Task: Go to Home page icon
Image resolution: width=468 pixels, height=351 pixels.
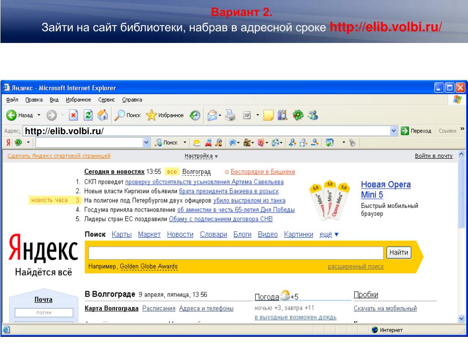Action: (x=103, y=115)
